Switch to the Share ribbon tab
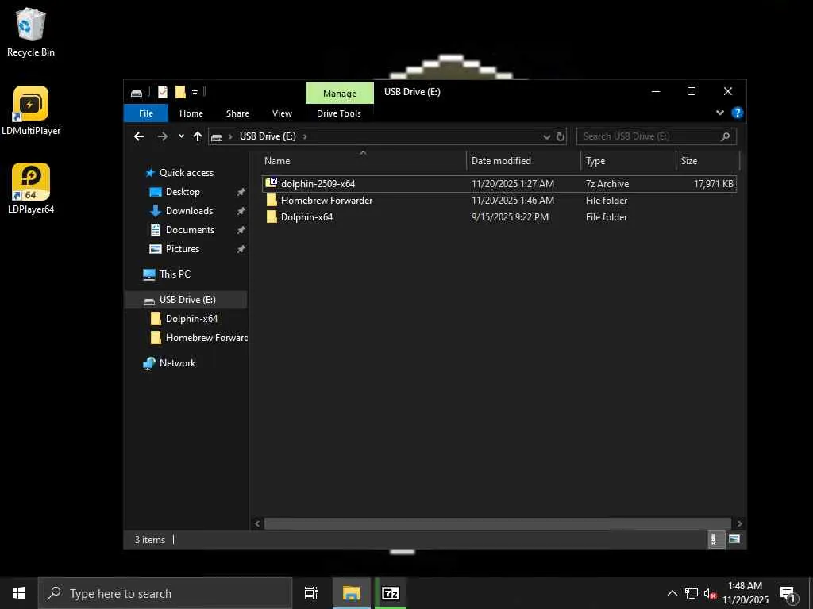The height and width of the screenshot is (609, 813). (x=237, y=113)
